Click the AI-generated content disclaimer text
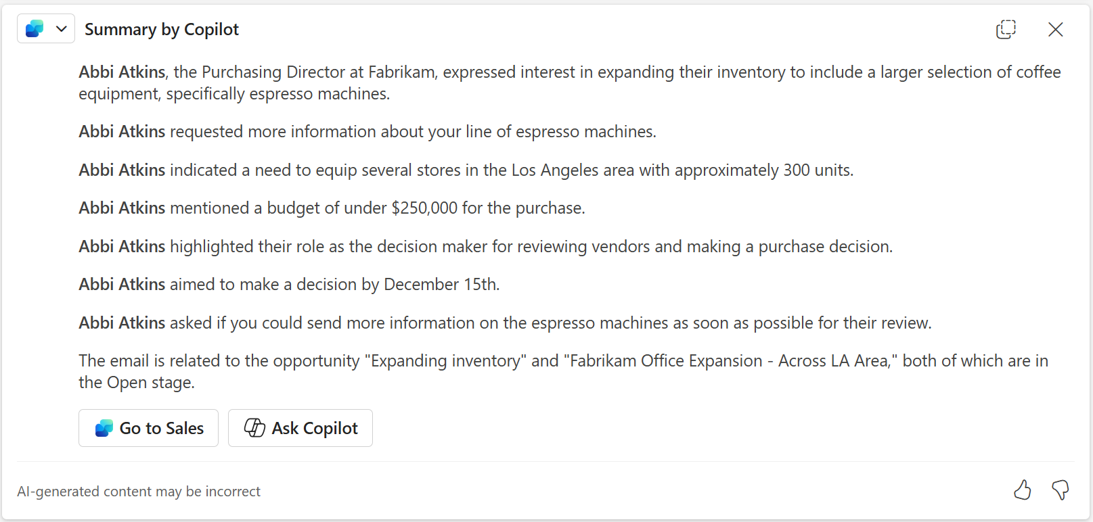Image resolution: width=1093 pixels, height=522 pixels. tap(138, 492)
